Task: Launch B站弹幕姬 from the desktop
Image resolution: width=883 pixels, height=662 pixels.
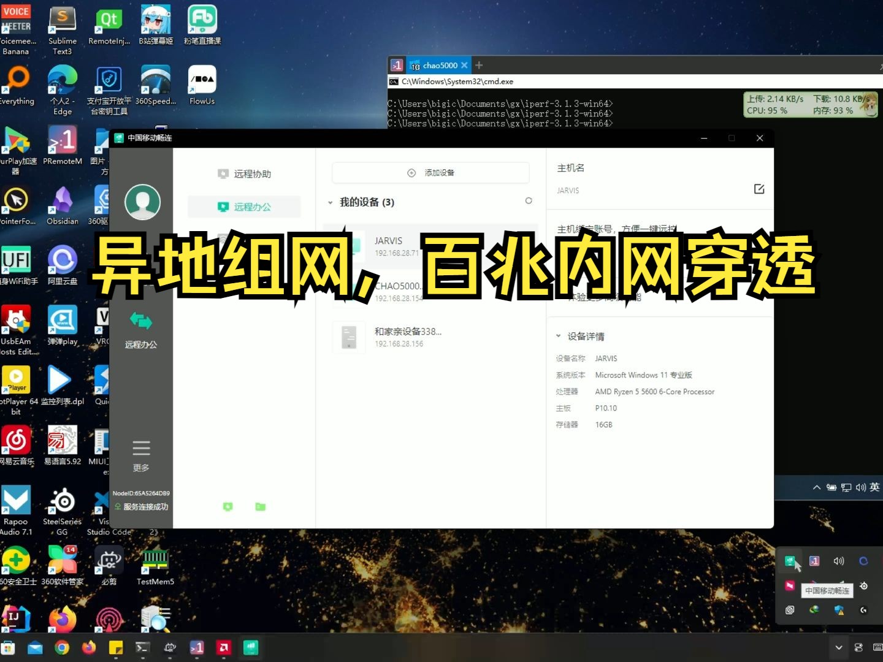Action: coord(156,25)
